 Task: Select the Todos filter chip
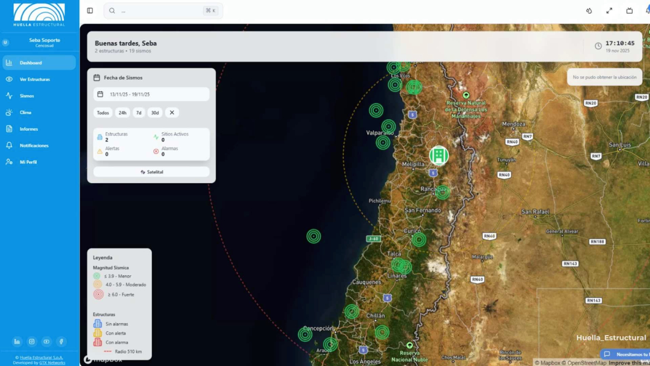[x=103, y=113]
